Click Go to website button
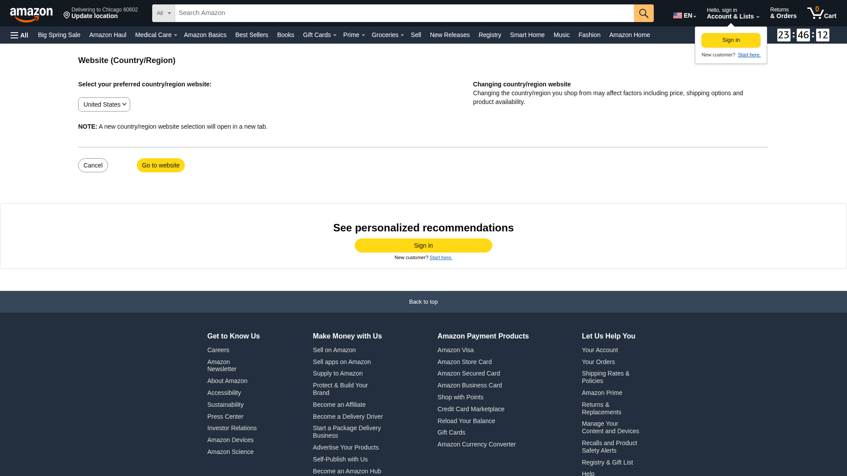 pos(161,165)
